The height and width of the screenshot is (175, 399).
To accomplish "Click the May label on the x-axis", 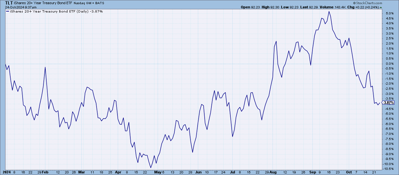I will 158,172.
